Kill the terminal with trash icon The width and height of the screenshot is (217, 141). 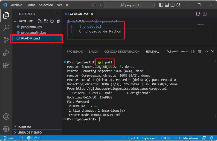pyautogui.click(x=200, y=52)
